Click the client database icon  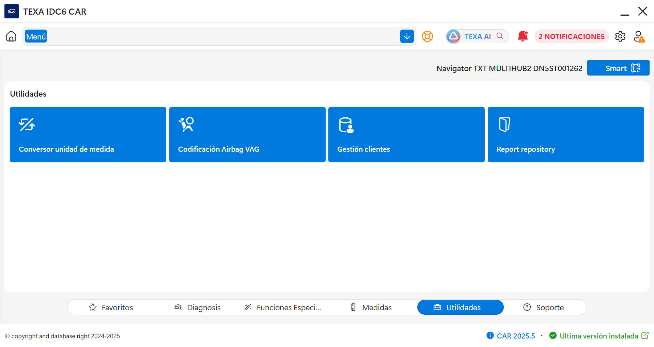[346, 125]
